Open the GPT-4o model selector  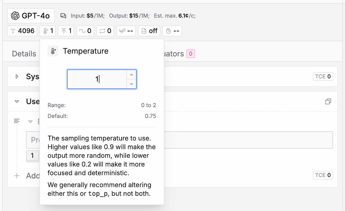pyautogui.click(x=31, y=16)
